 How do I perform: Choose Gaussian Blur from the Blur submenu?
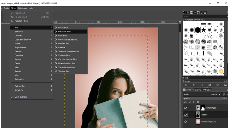pyautogui.click(x=71, y=31)
